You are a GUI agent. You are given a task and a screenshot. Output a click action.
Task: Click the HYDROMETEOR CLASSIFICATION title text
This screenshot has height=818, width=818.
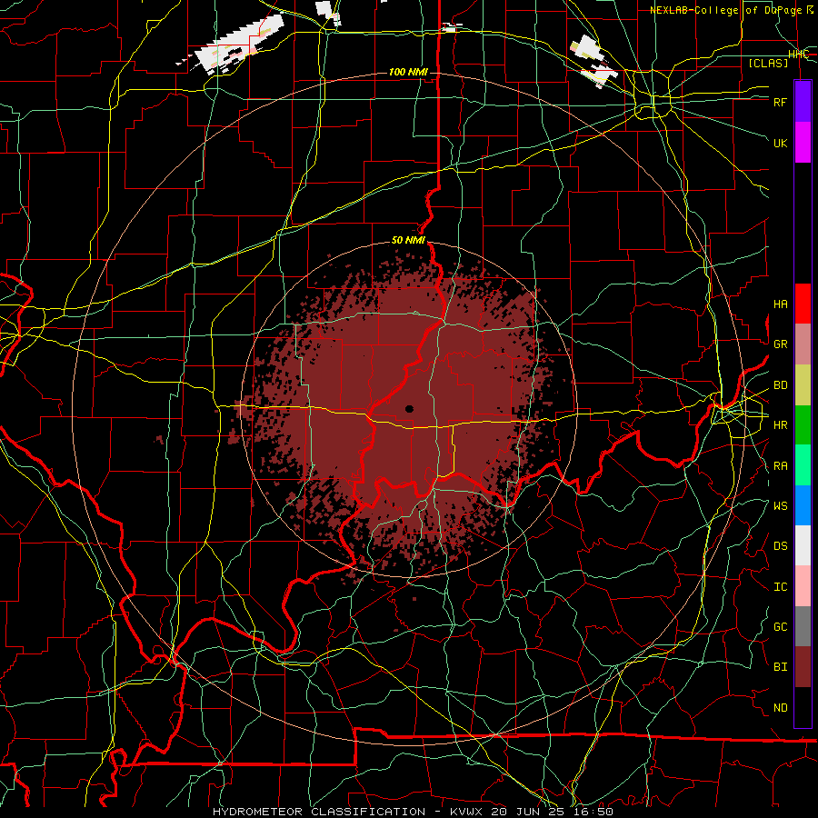(319, 812)
